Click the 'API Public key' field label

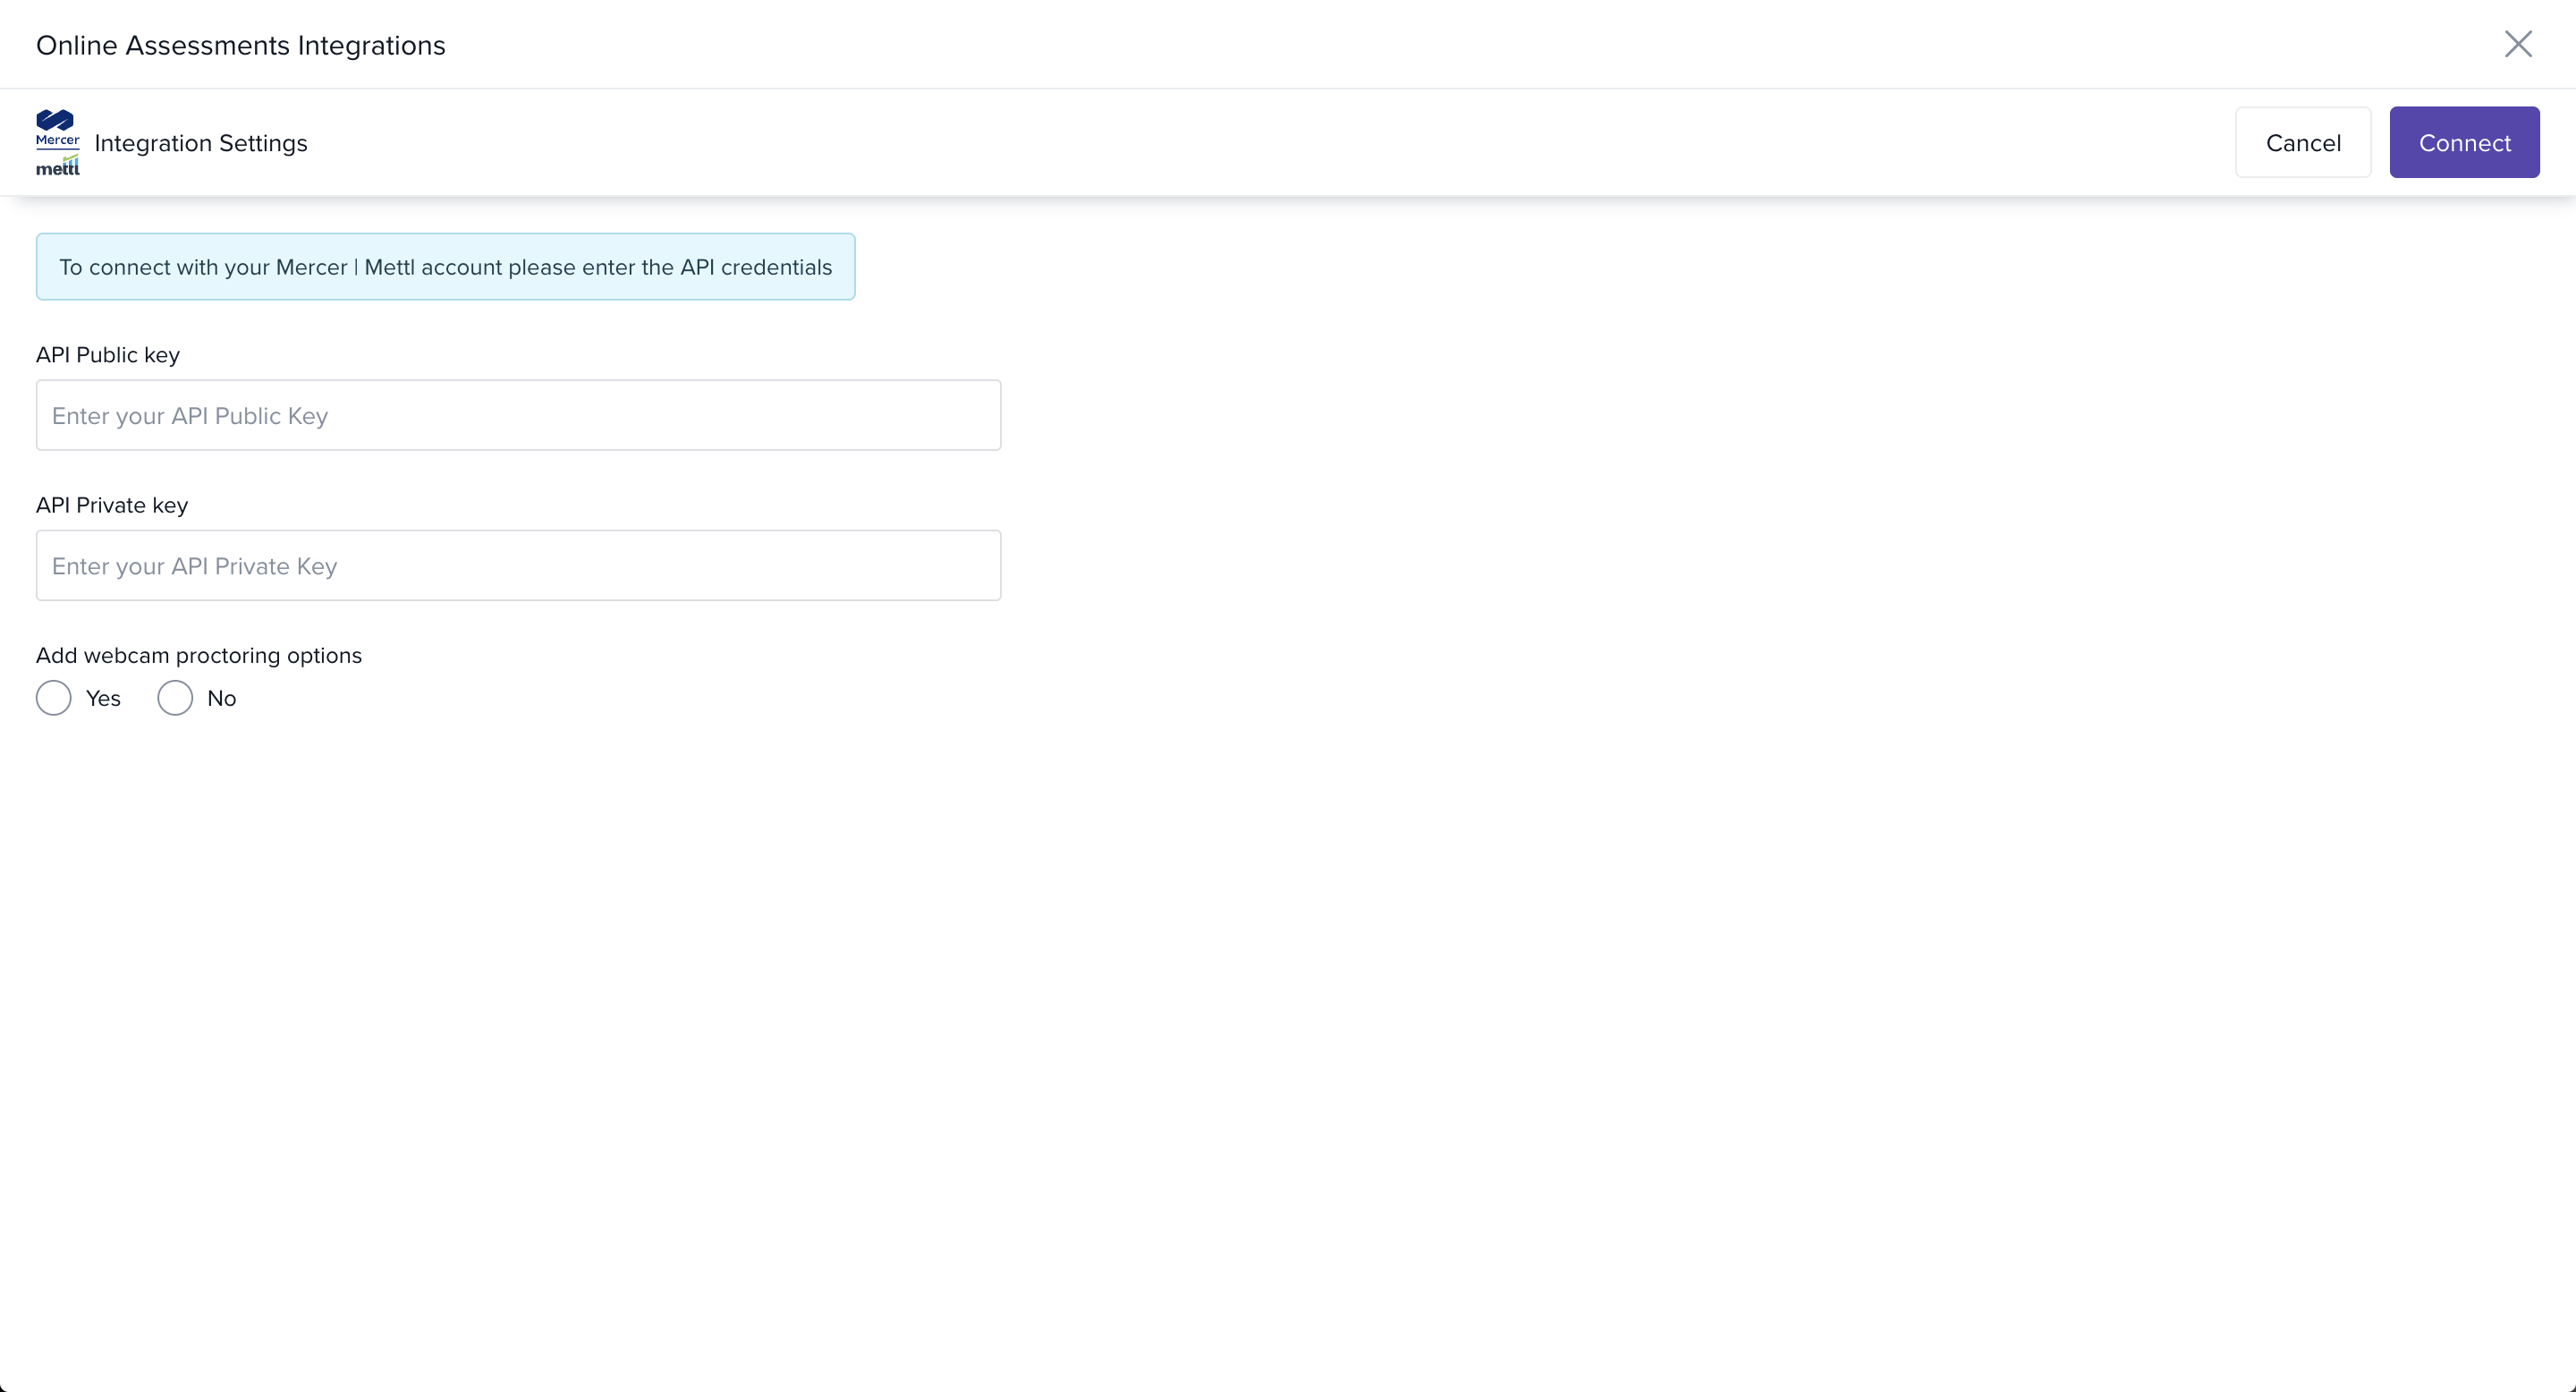(x=108, y=355)
